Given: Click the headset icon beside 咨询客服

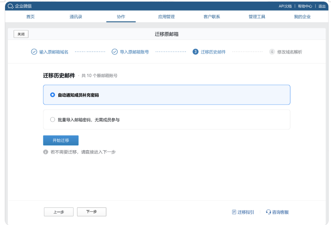Looking at the screenshot, I should [268, 212].
